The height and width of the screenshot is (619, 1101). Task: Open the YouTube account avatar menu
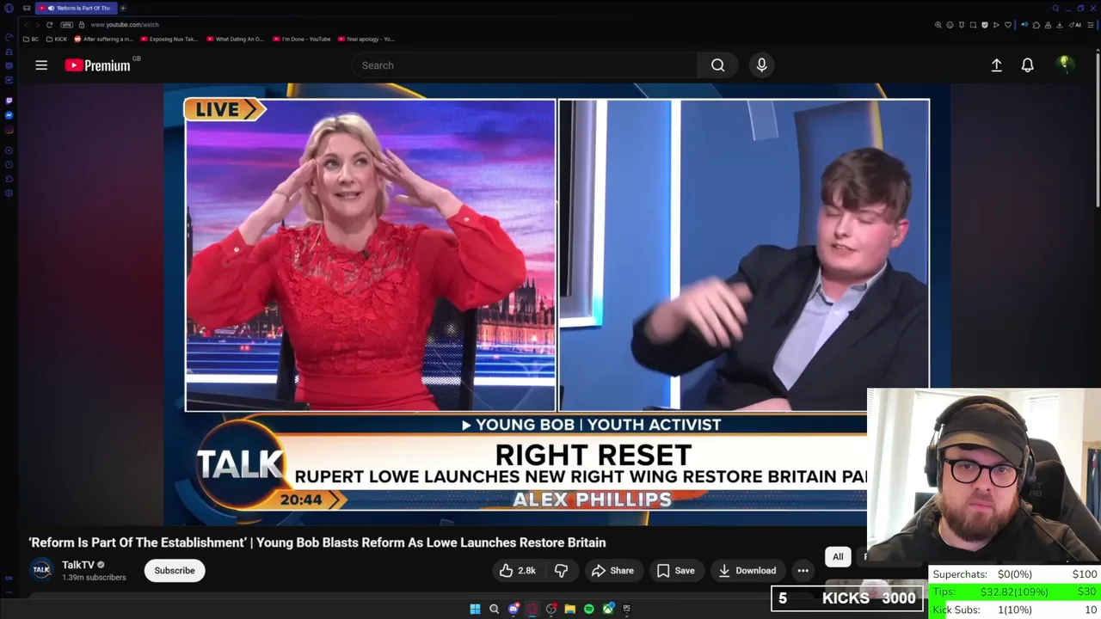[x=1065, y=64]
